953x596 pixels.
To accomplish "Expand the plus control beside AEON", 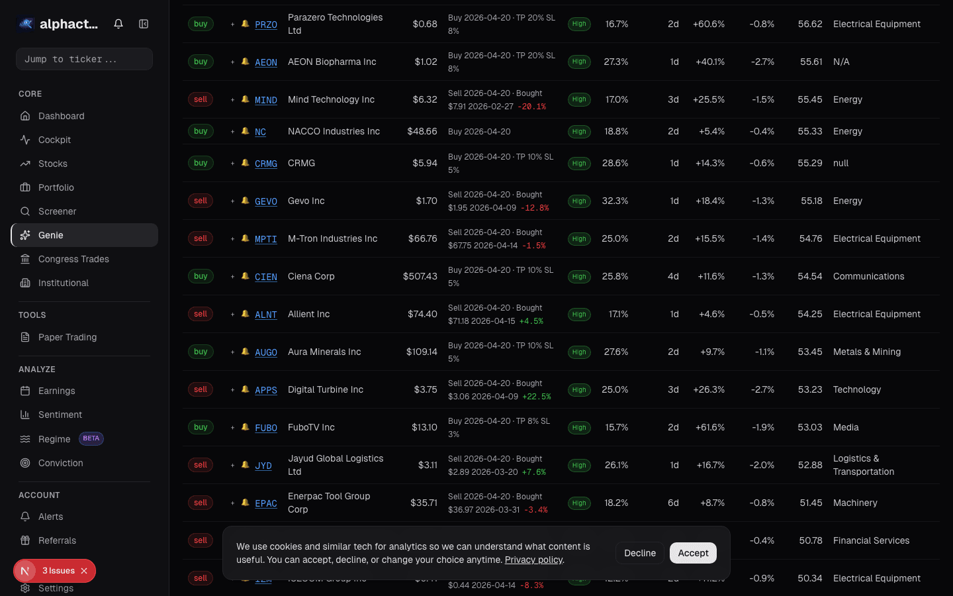I will 232,62.
